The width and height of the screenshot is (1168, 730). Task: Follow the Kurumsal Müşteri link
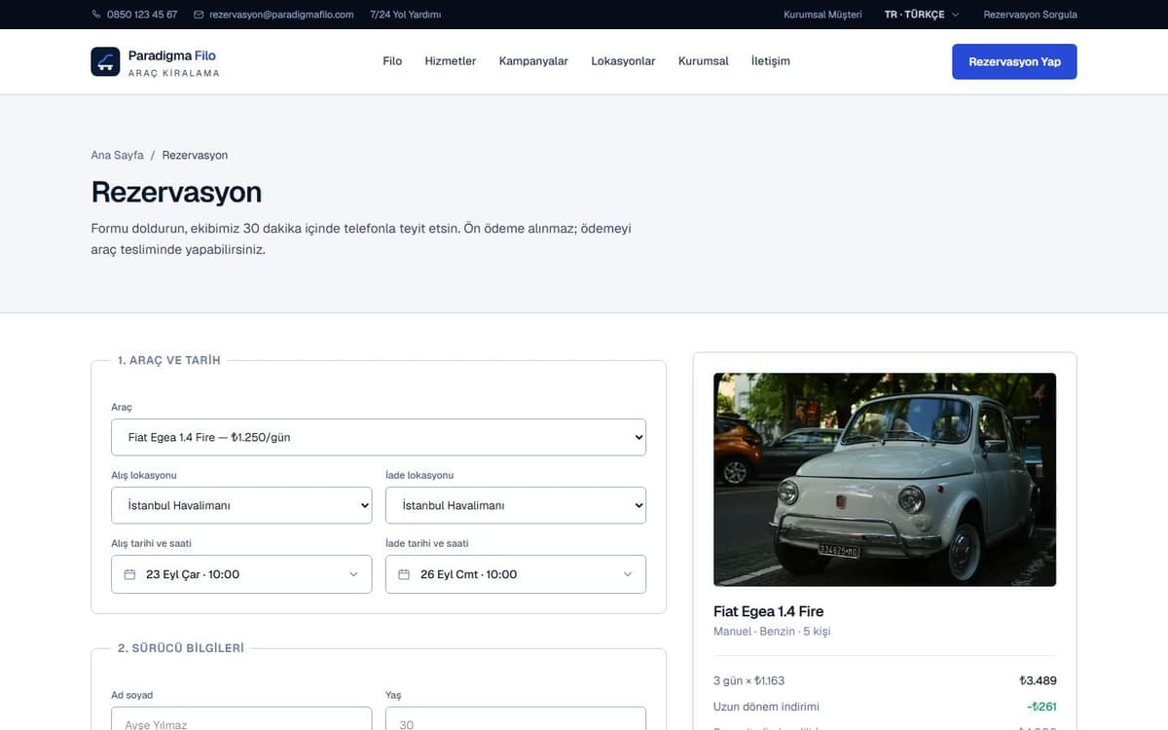pyautogui.click(x=822, y=15)
